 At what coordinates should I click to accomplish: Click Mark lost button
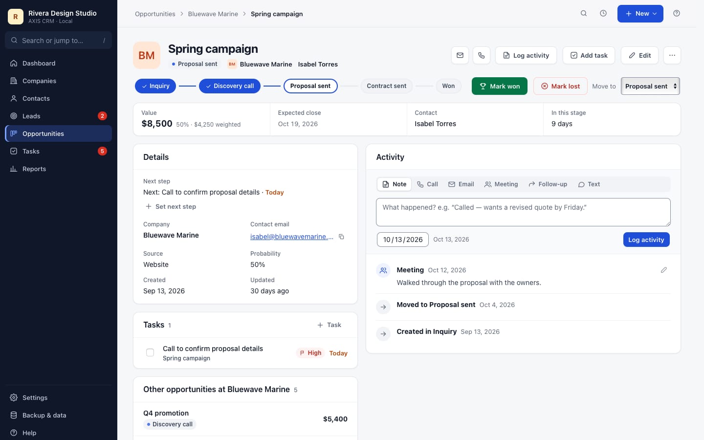click(x=560, y=86)
